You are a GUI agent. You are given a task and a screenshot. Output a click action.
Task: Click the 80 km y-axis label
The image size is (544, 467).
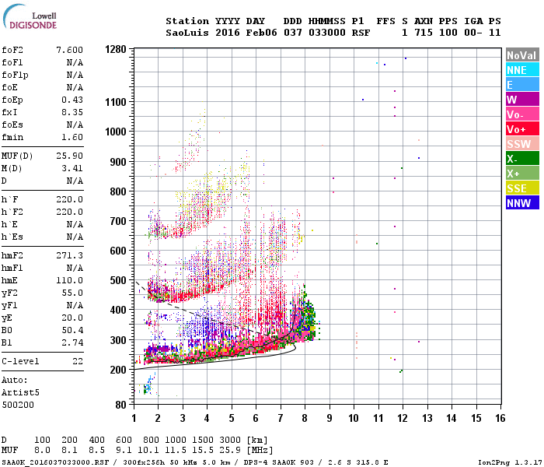click(120, 405)
